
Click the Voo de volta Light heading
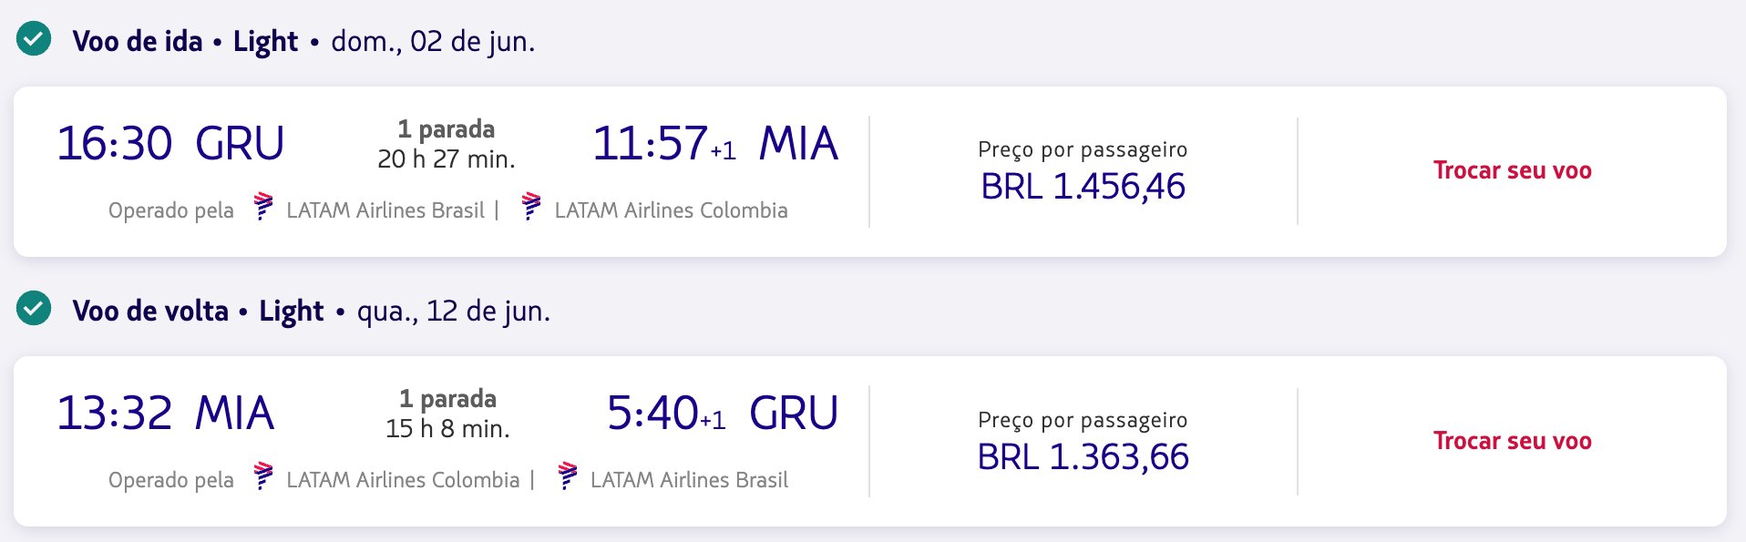tap(198, 311)
